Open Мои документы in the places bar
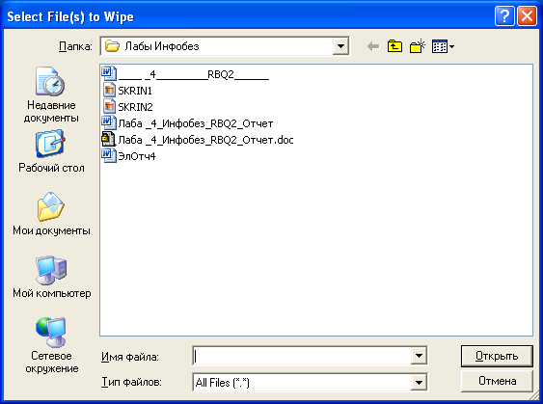 coord(51,214)
